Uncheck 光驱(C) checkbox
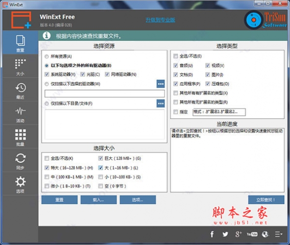The height and width of the screenshot is (245, 290). click(x=82, y=74)
